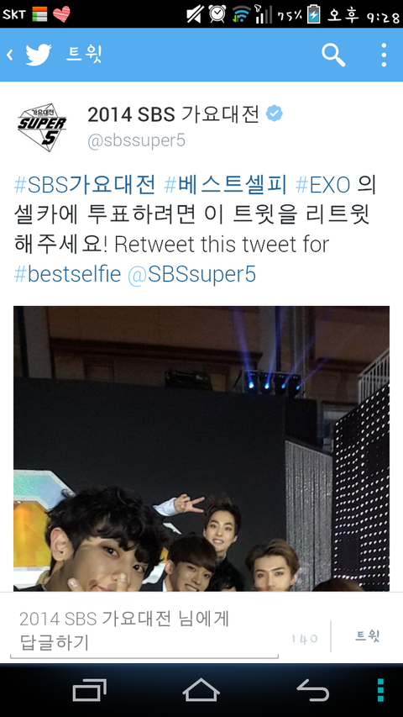
Task: Open the attached EXO selfie photo
Action: 201,449
